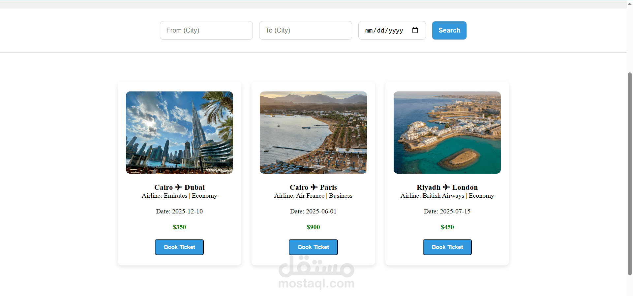Open the date picker calendar icon

415,30
